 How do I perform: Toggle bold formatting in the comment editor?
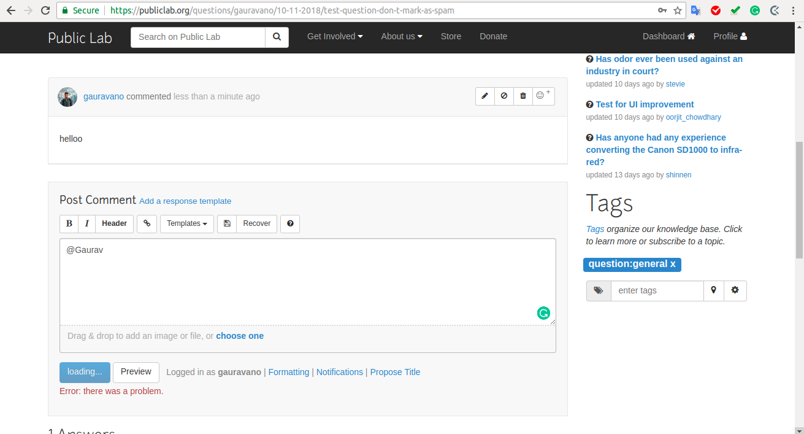point(69,223)
